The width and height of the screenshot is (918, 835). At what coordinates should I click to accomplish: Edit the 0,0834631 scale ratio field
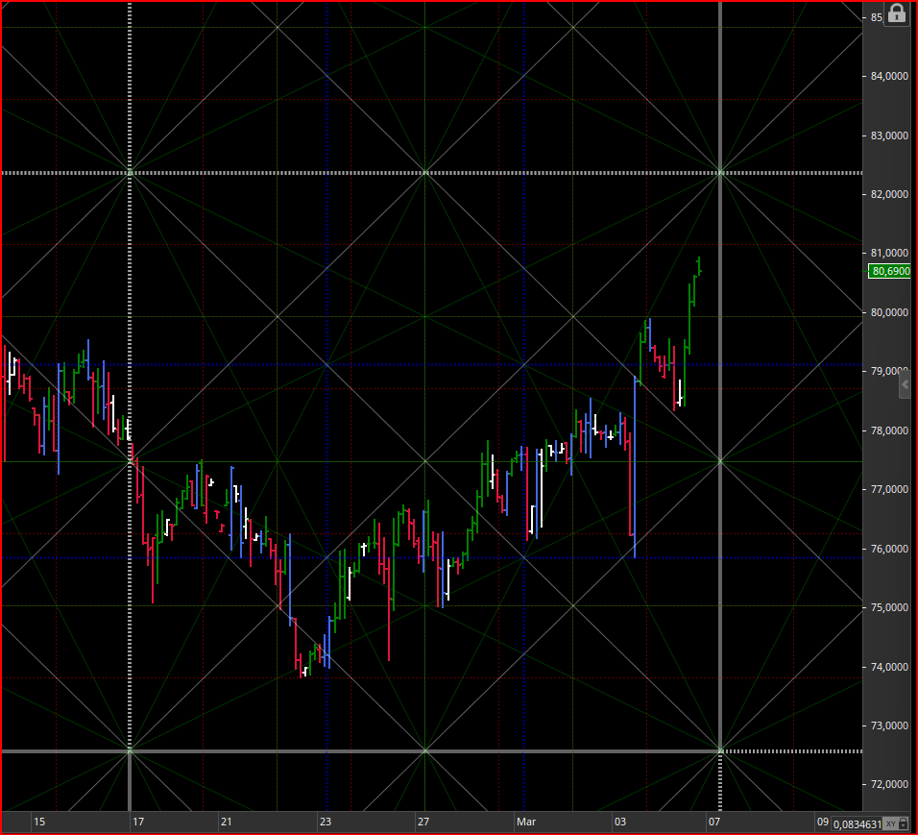tap(858, 823)
